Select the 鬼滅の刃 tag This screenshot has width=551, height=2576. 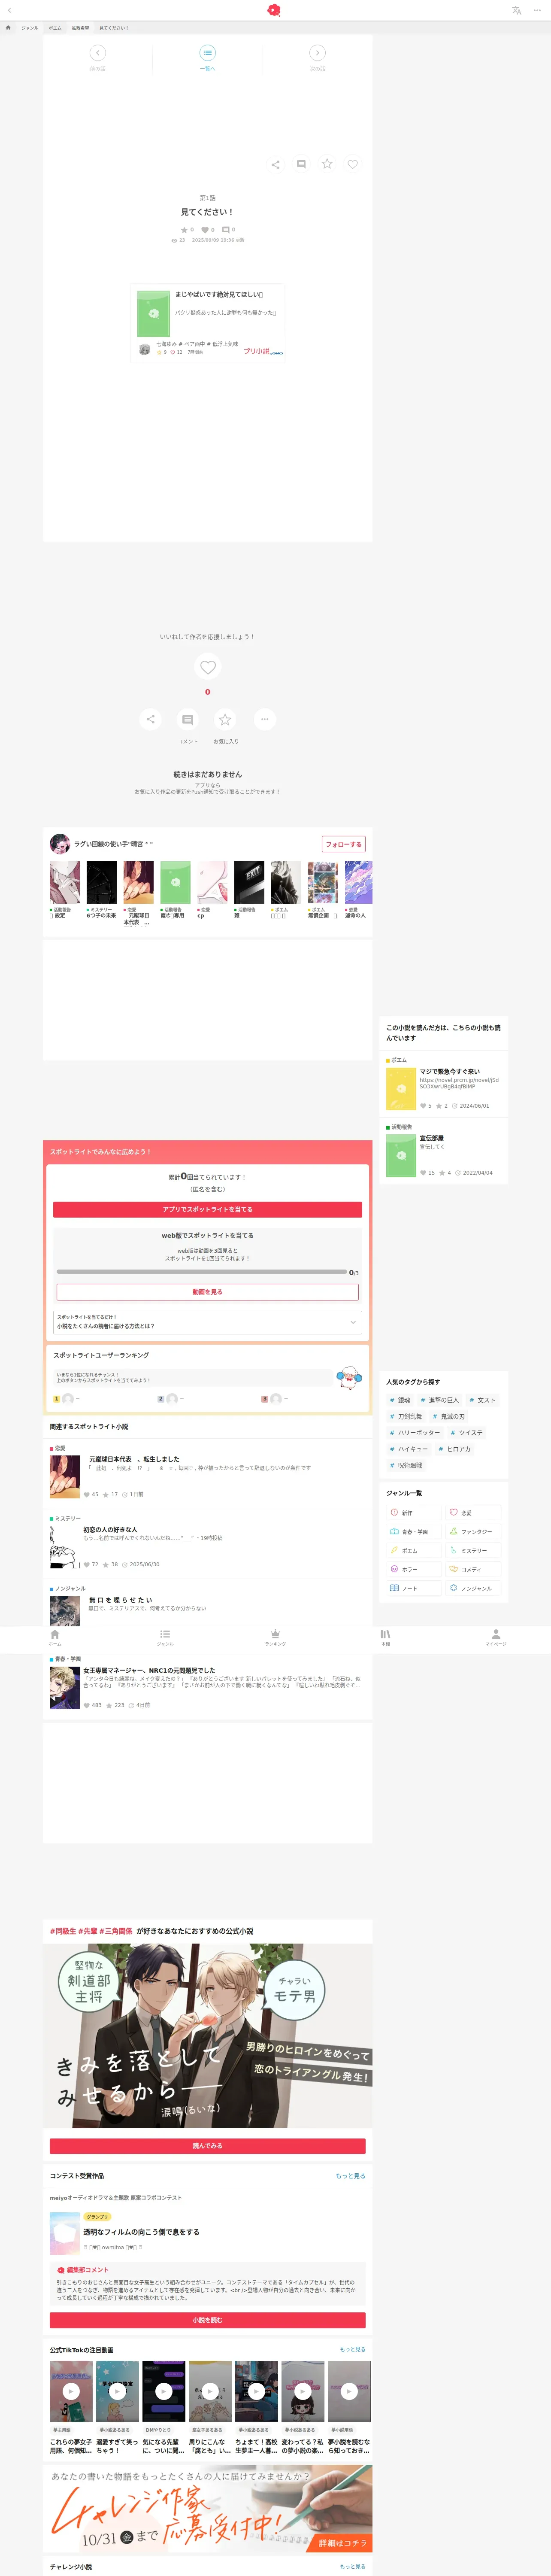(449, 1416)
